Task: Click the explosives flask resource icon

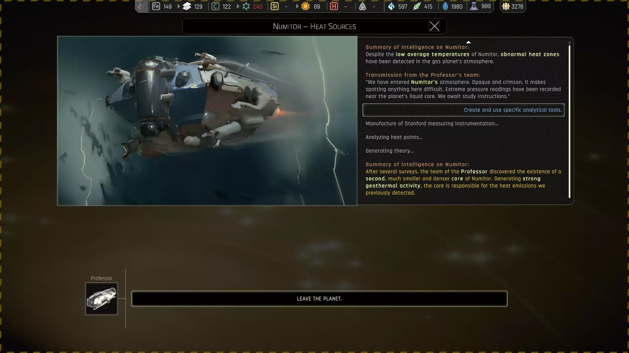Action: [x=362, y=6]
